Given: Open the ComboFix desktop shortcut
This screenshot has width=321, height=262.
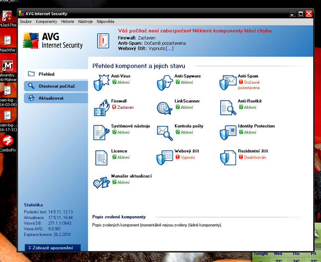Looking at the screenshot, I should pyautogui.click(x=8, y=143).
